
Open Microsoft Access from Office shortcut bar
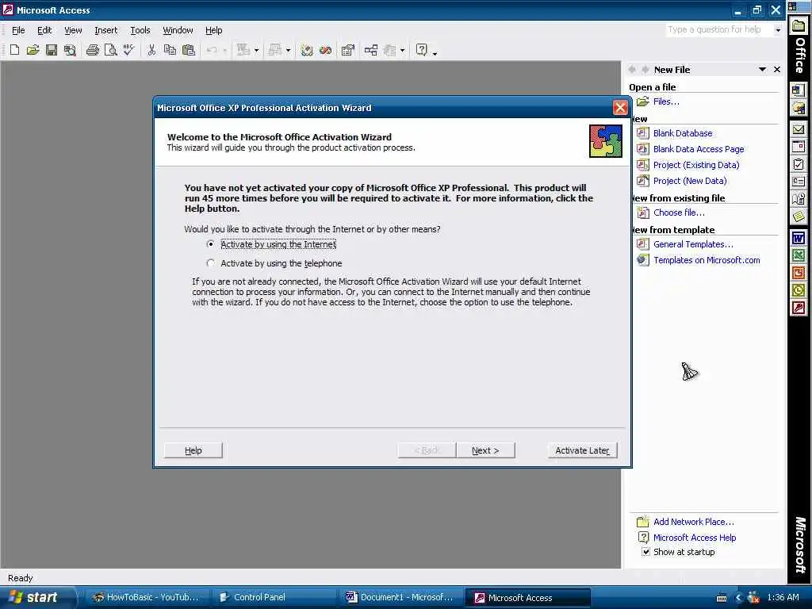point(799,308)
